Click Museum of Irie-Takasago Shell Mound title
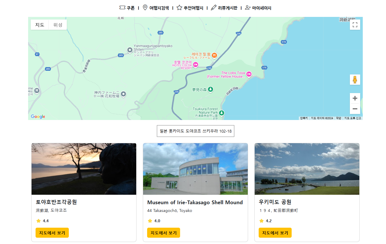The height and width of the screenshot is (244, 386). (x=195, y=202)
